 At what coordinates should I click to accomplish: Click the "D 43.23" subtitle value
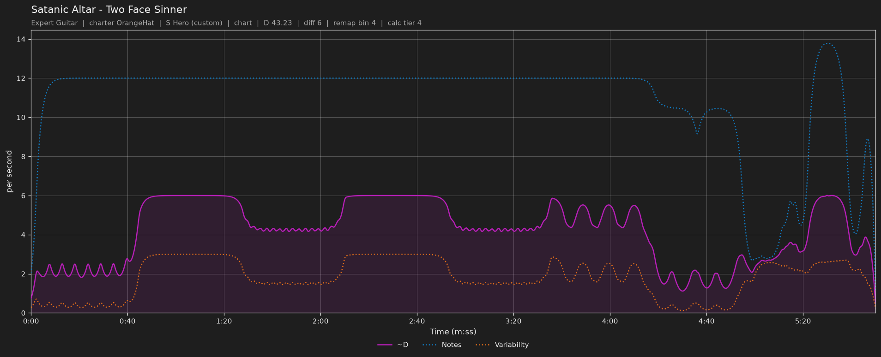278,23
